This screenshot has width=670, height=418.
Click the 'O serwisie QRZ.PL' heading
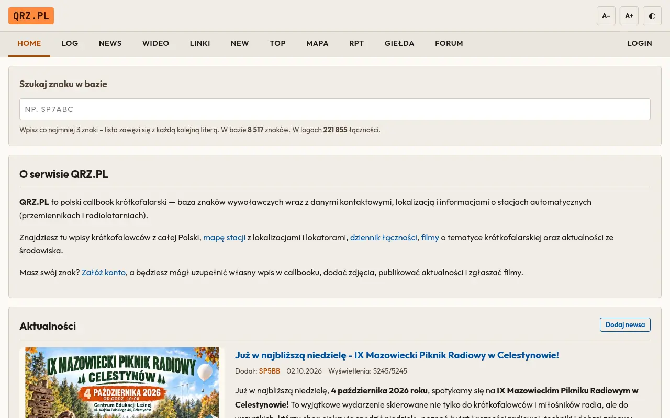point(64,175)
